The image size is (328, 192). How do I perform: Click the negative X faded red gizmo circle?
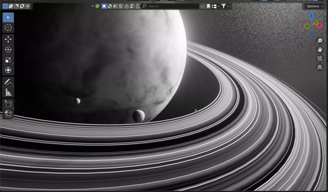303,23
